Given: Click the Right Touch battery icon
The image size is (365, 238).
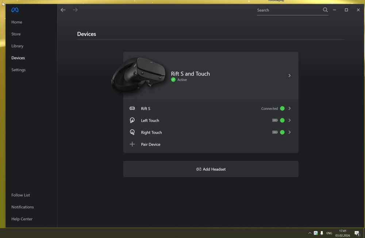Looking at the screenshot, I should (x=275, y=132).
